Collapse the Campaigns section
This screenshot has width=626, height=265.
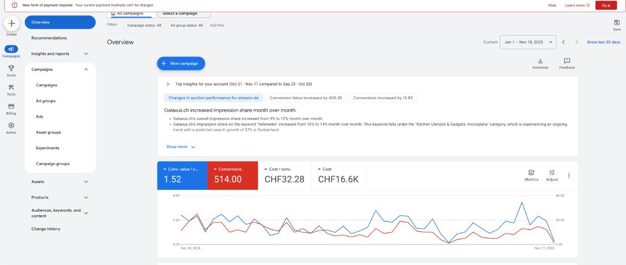click(86, 69)
